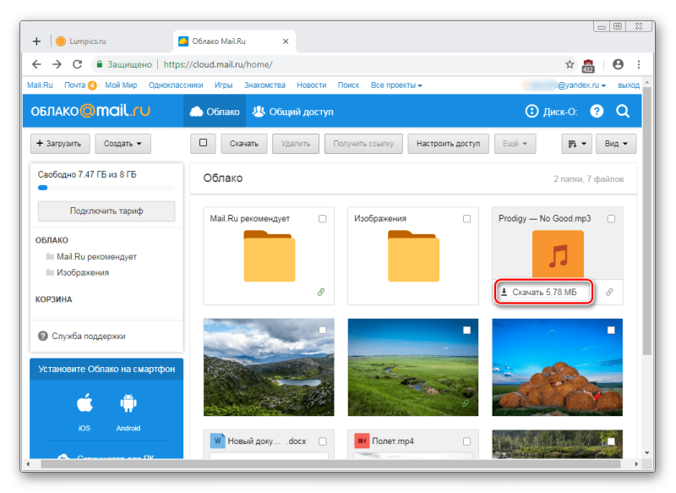676x493 pixels.
Task: Choose the Android app icon
Action: pyautogui.click(x=128, y=403)
